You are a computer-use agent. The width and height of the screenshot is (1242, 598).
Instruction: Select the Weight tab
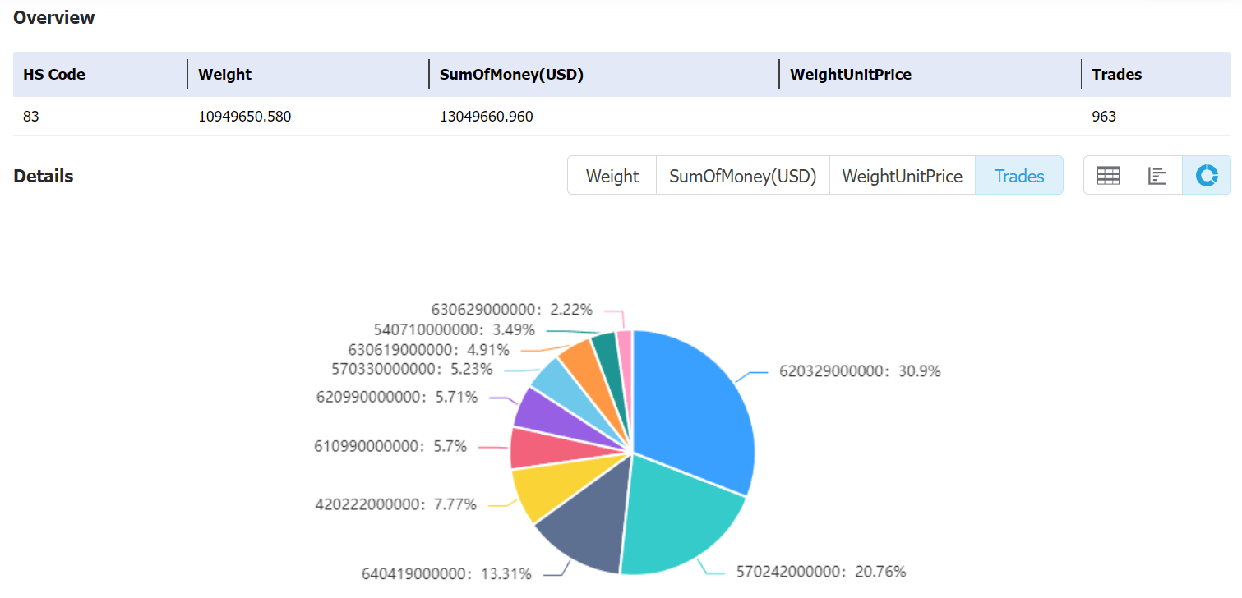(612, 176)
